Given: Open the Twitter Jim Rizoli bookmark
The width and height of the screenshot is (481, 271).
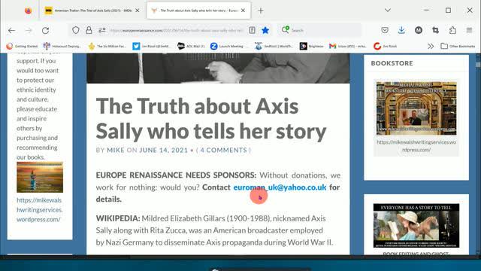Looking at the screenshot, I should point(152,46).
